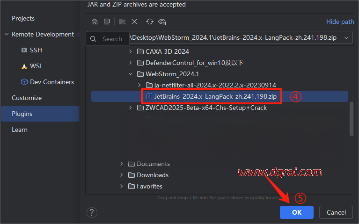Click the New Folder icon

coord(122,22)
